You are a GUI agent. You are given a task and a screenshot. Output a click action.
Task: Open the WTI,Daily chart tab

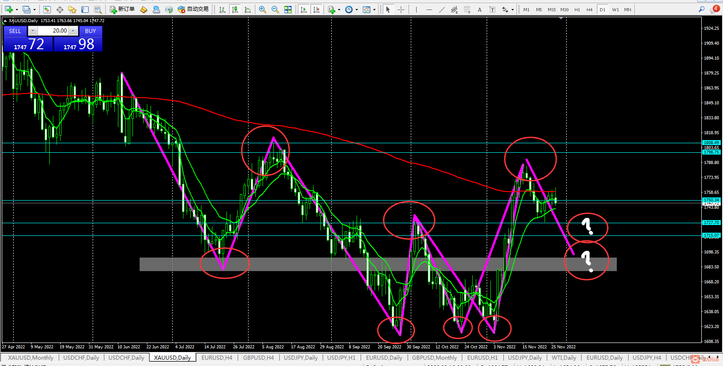point(564,357)
